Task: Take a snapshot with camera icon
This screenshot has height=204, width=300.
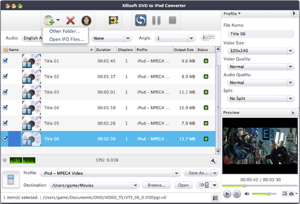Action: coord(291,194)
